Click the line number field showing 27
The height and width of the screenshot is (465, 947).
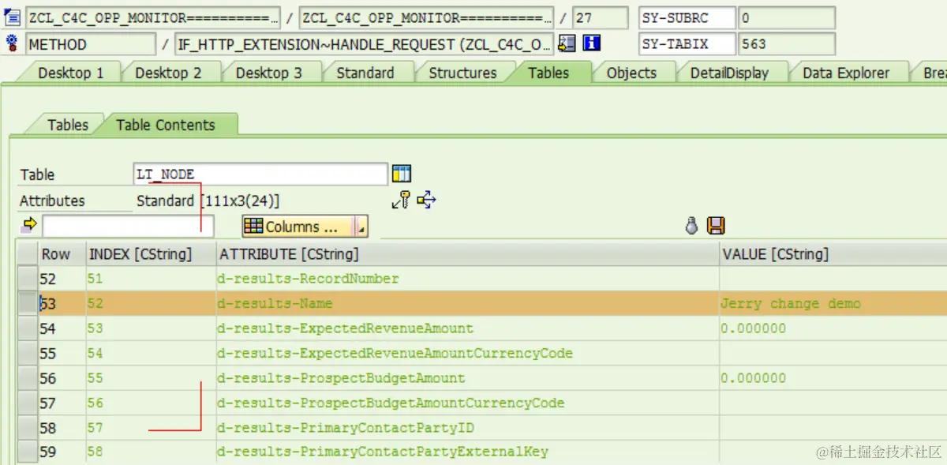click(x=601, y=17)
